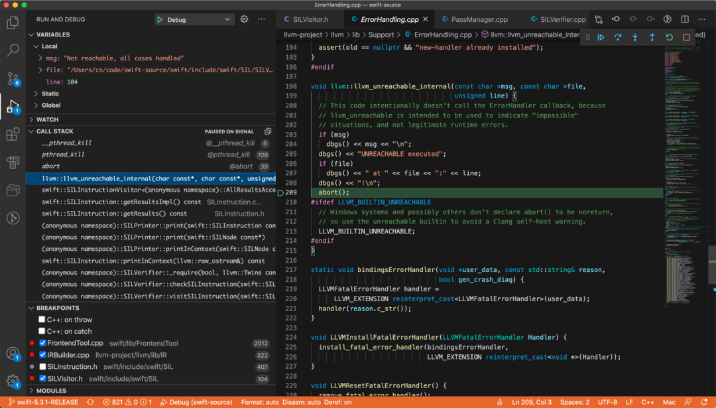This screenshot has width=716, height=408.
Task: Open previous revision of file
Action: coord(615,19)
